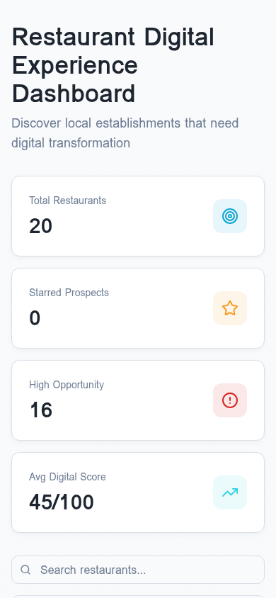Click the high opportunity count of 16
This screenshot has height=598, width=276.
pos(41,410)
